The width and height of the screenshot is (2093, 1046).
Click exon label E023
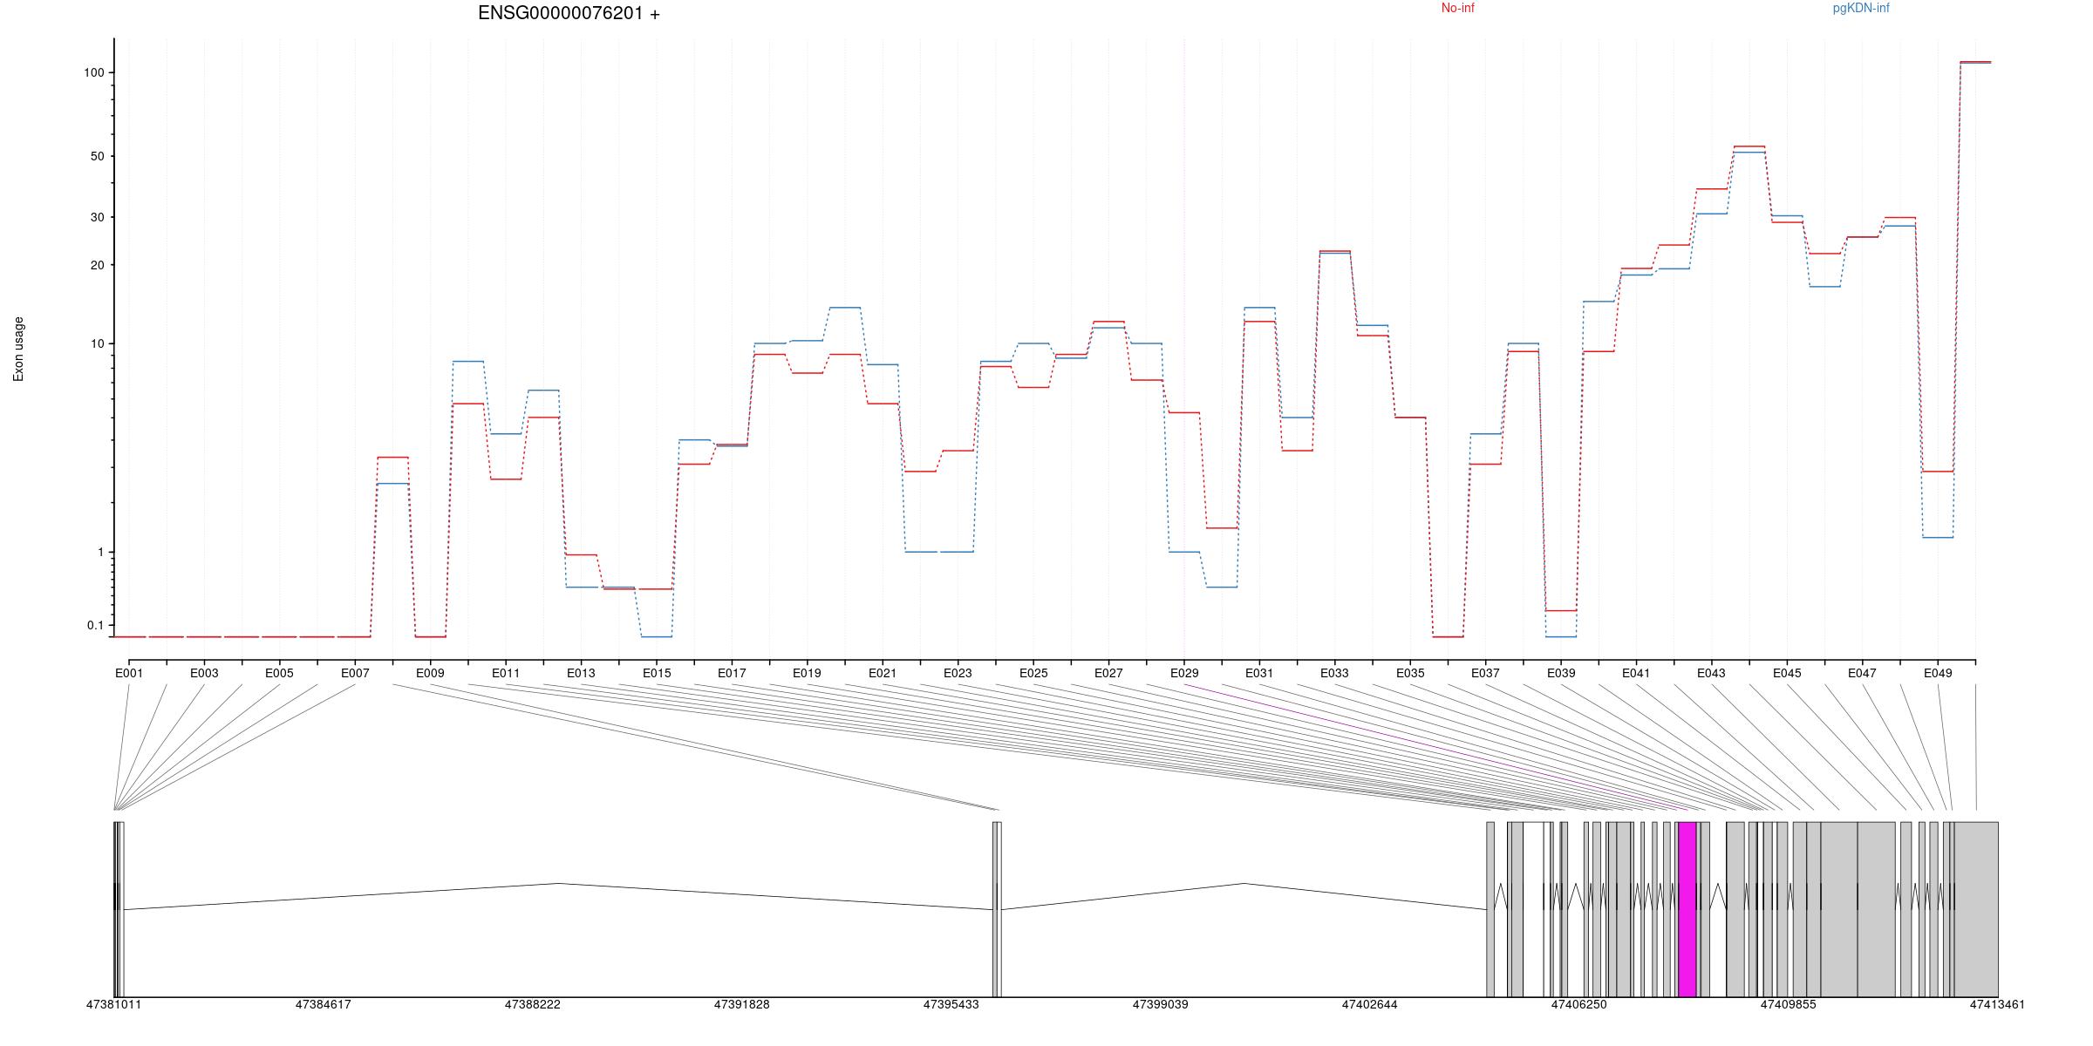958,673
